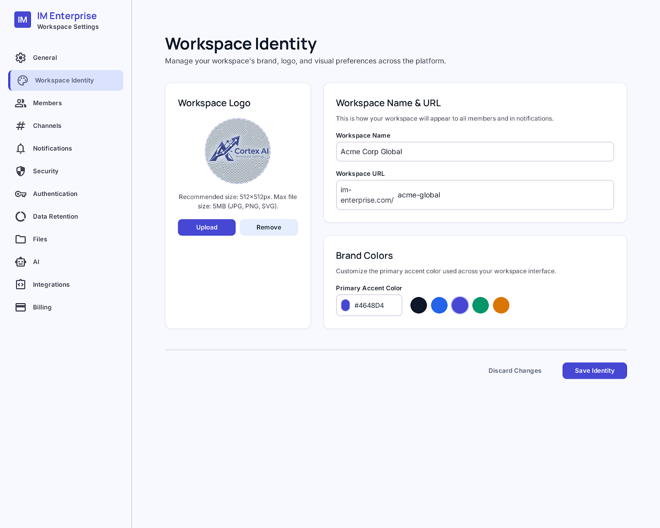The height and width of the screenshot is (528, 660).
Task: Click the Members people icon
Action: coord(21,103)
